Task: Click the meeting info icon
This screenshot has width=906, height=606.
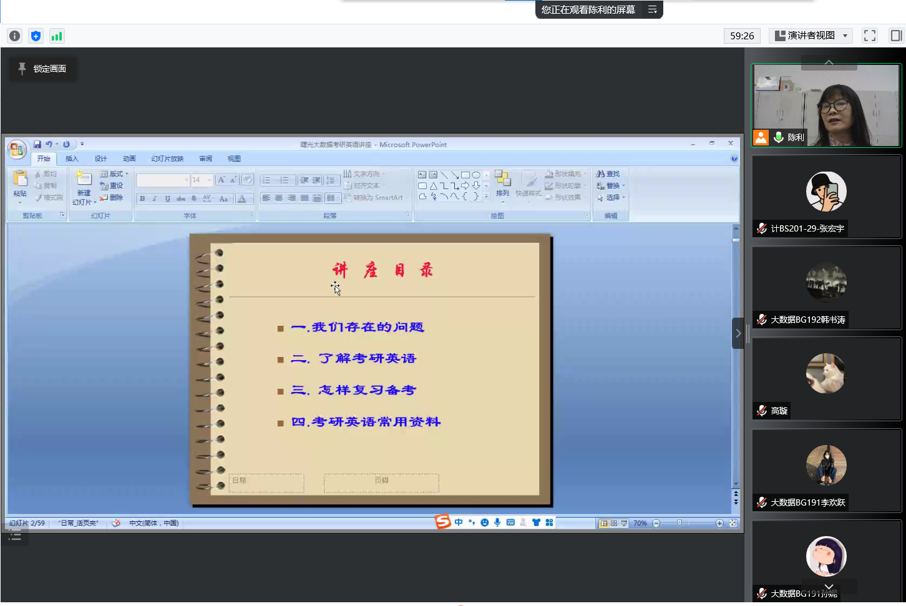Action: click(14, 36)
